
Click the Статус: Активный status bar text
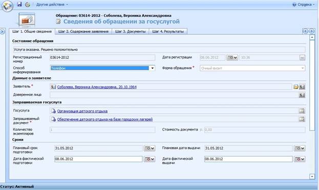tap(17, 186)
